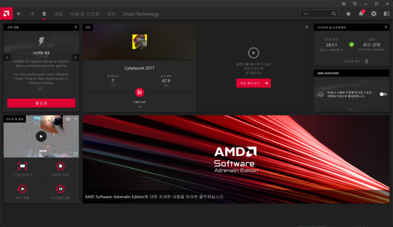
Task: Click the HYPR-RX heading text
Action: coord(41,53)
